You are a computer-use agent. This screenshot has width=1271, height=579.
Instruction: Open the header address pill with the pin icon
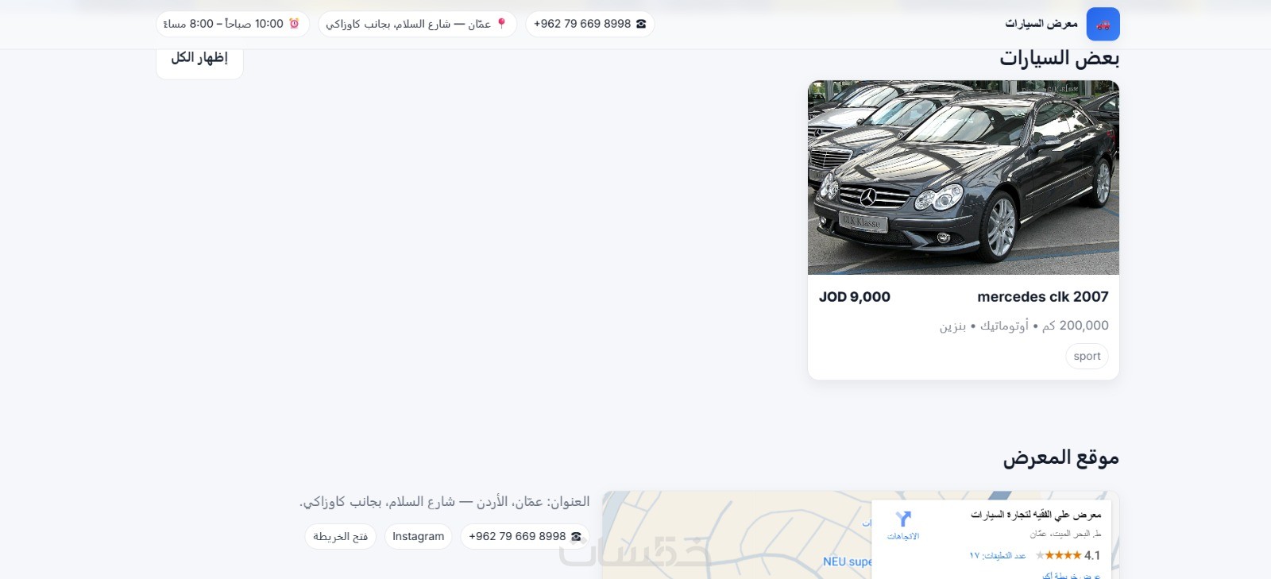tap(417, 24)
